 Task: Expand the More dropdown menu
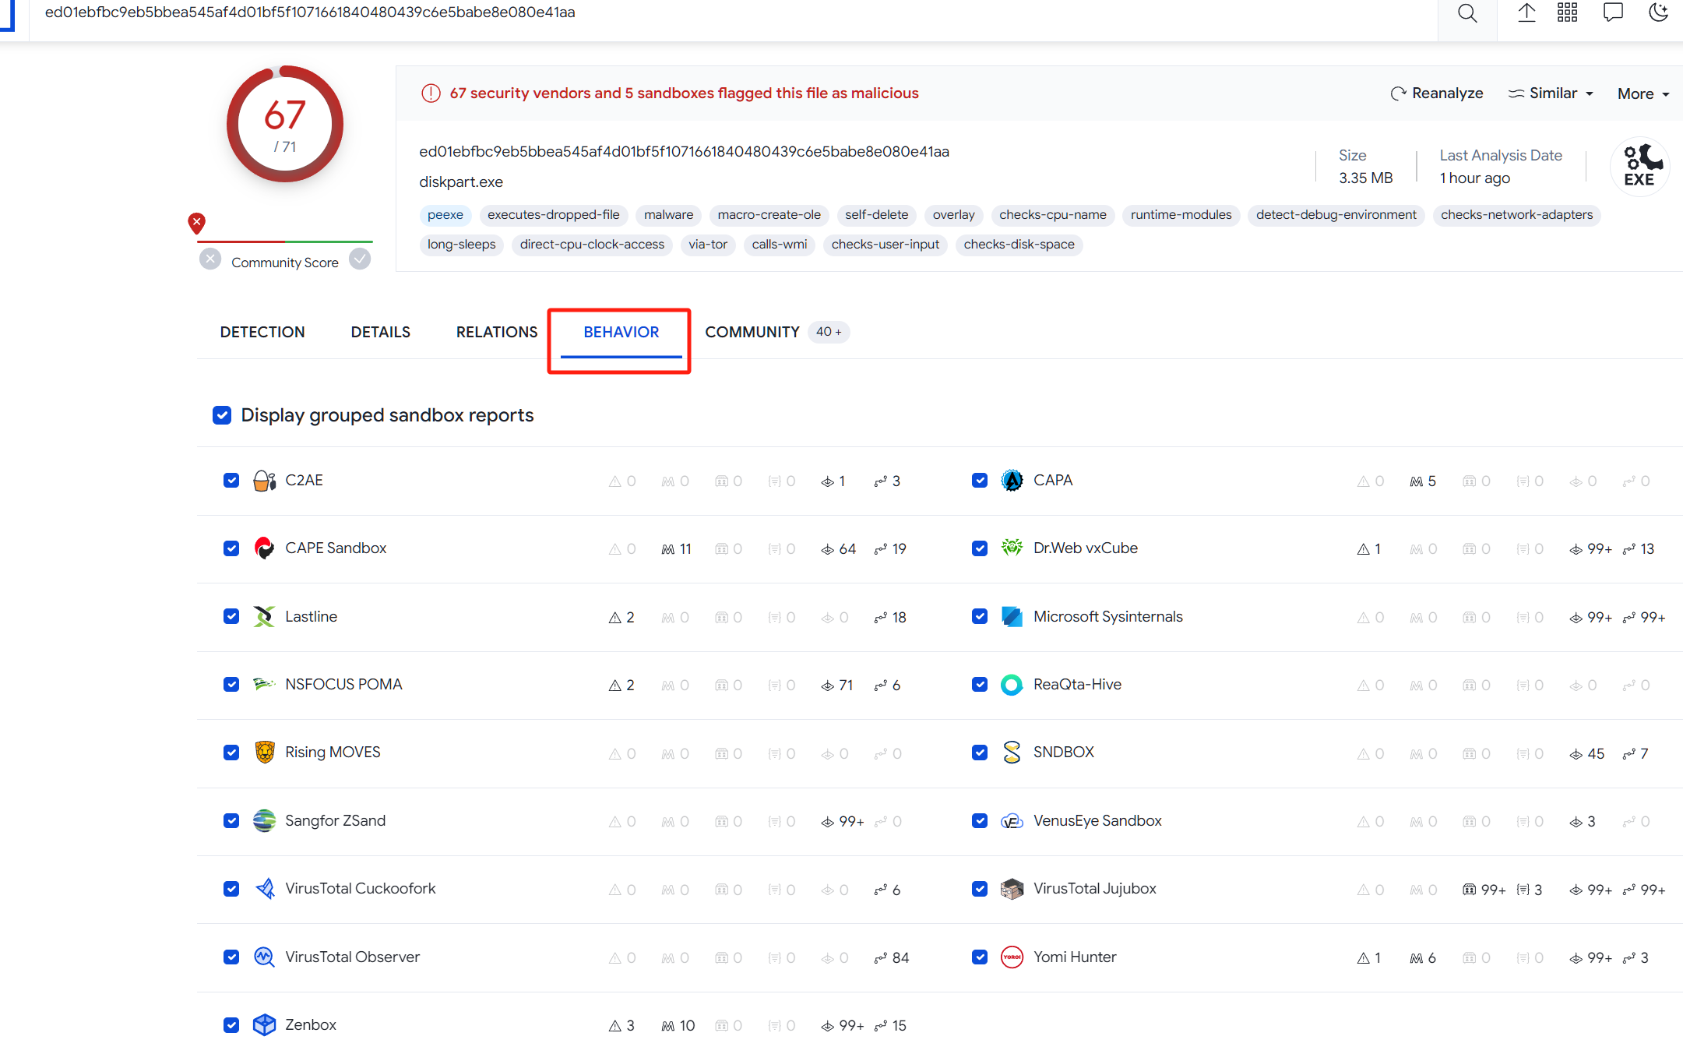(x=1643, y=93)
